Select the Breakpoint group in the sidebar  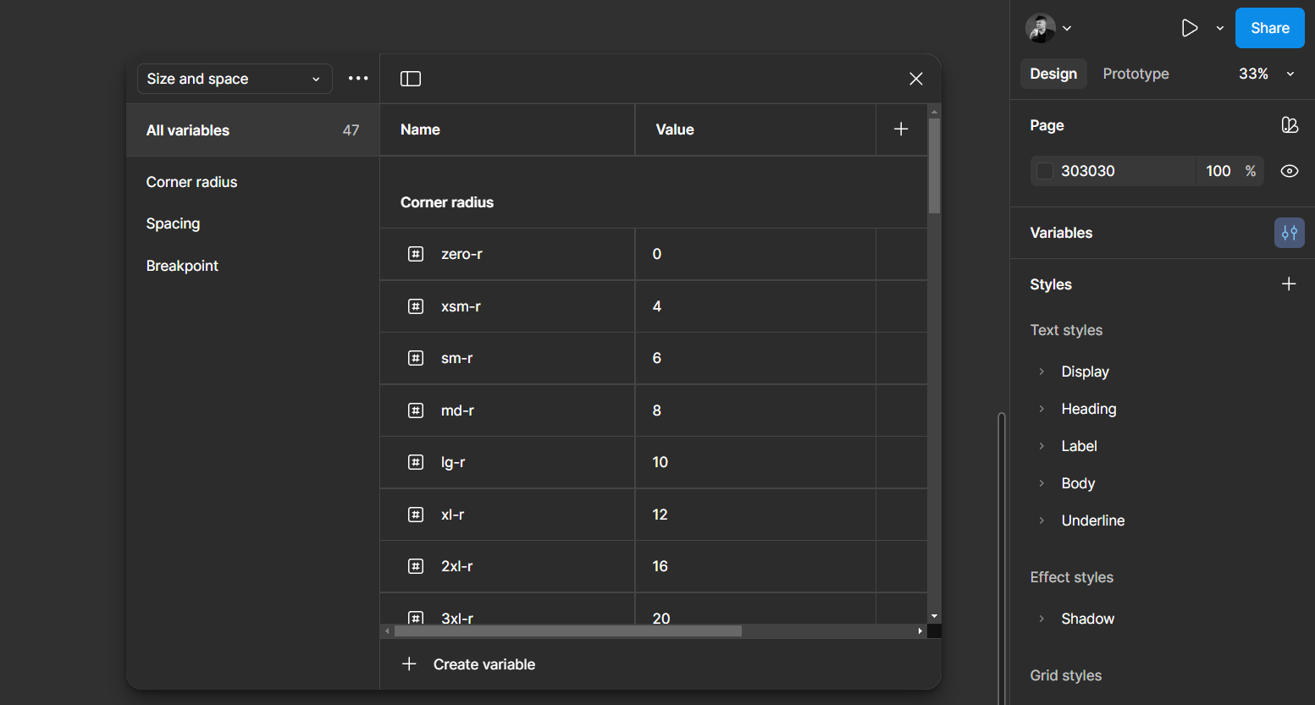(182, 266)
